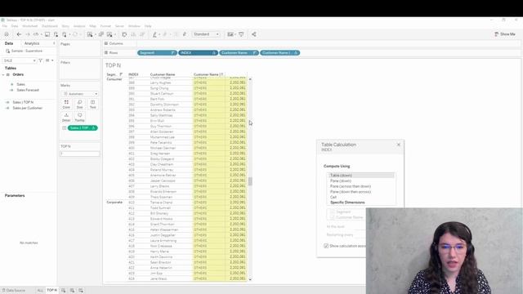Click the Undo back arrow in toolbar

[x=19, y=34]
